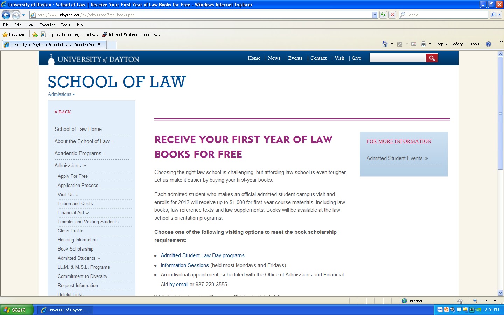Viewport: 504px width, 315px height.
Task: Go to Book Scholarship sidebar link
Action: coord(76,249)
